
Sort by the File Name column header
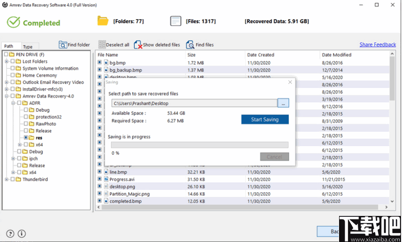(x=140, y=55)
